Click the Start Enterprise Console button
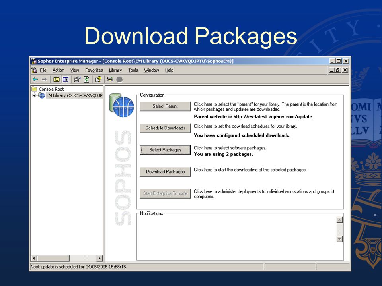 [x=165, y=193]
